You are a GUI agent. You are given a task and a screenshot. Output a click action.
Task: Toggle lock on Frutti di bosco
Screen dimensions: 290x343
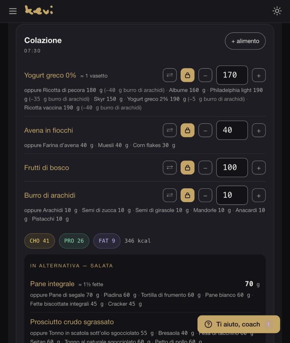pos(187,168)
